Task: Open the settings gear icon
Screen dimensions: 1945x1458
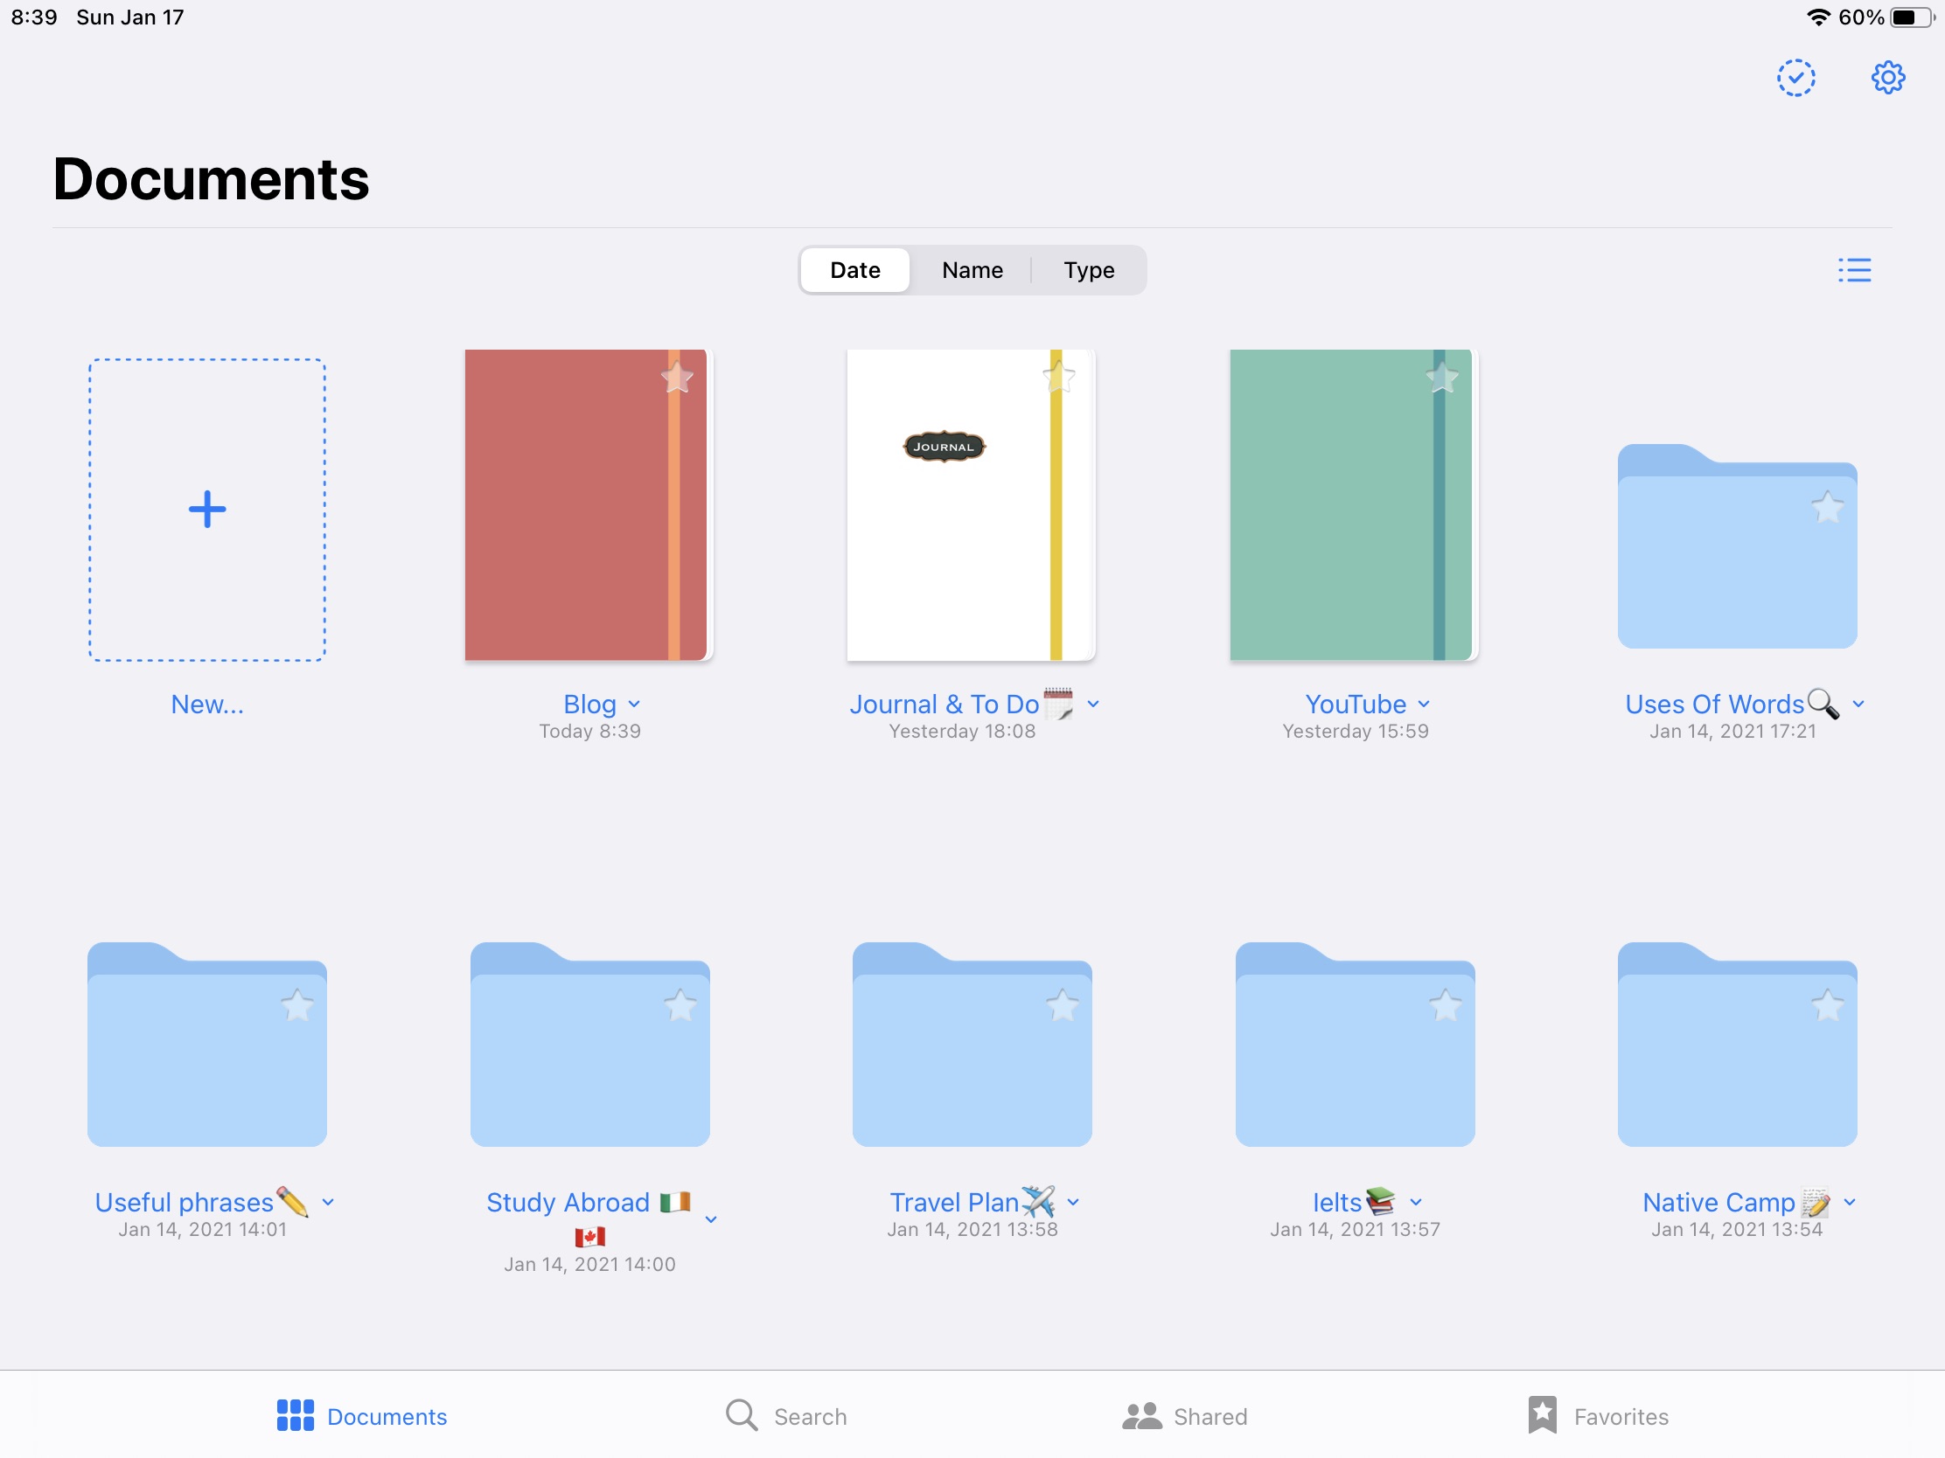Action: [x=1887, y=77]
